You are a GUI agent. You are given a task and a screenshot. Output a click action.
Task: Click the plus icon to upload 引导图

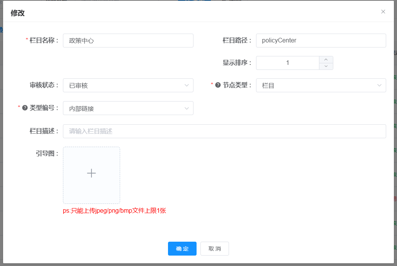(91, 173)
